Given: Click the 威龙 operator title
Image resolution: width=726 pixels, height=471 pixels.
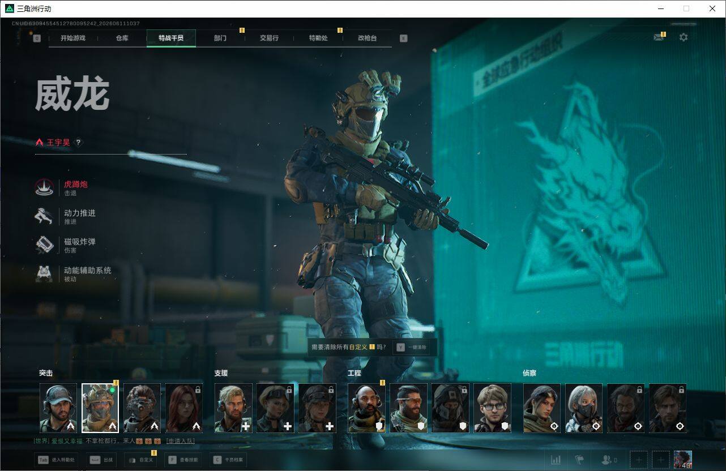Looking at the screenshot, I should coord(72,95).
